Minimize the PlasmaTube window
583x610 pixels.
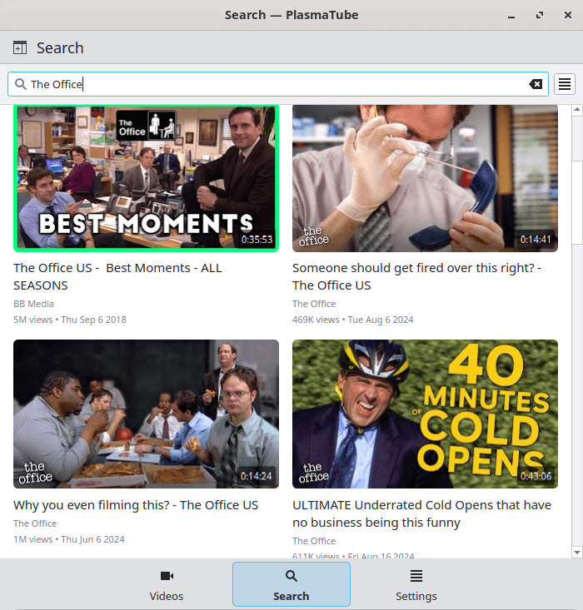point(511,15)
